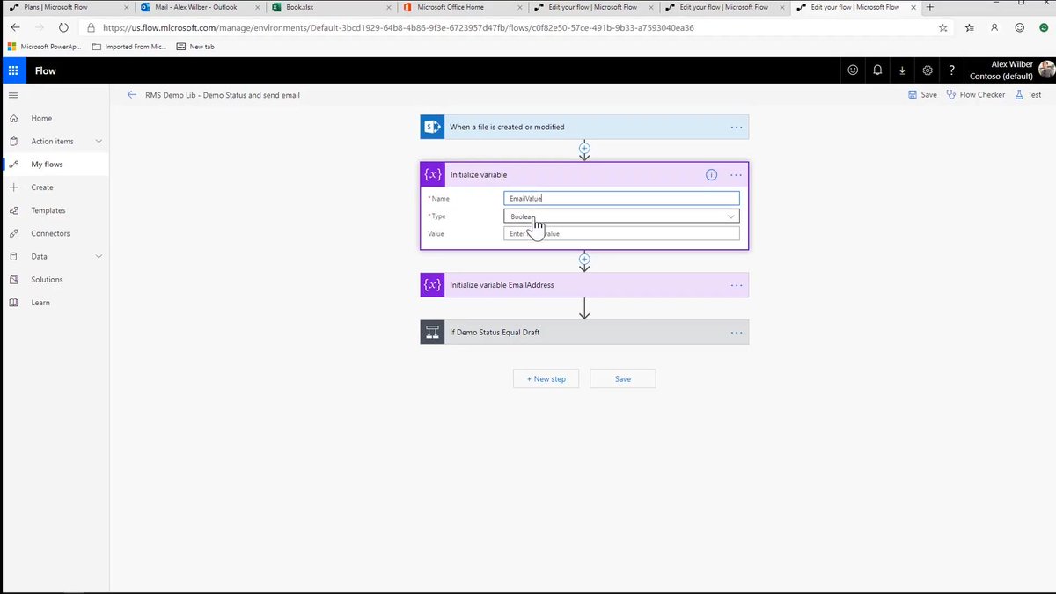Image resolution: width=1056 pixels, height=594 pixels.
Task: Switch to the Book.xlsx browser tab
Action: pos(326,9)
